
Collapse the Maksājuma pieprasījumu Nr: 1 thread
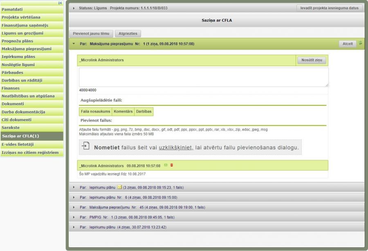[74, 44]
